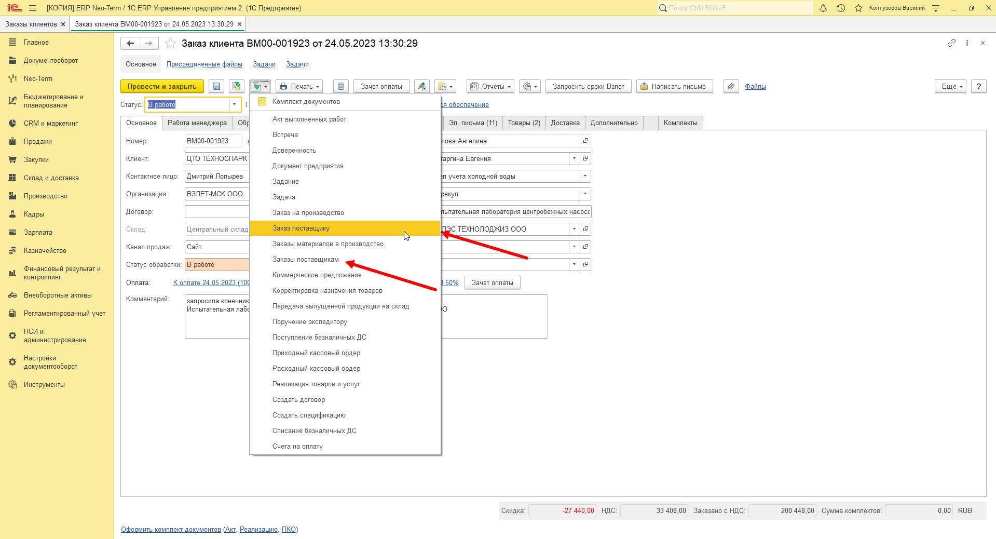The width and height of the screenshot is (996, 539).
Task: Click Запросить сроки Взлет button
Action: pyautogui.click(x=588, y=86)
